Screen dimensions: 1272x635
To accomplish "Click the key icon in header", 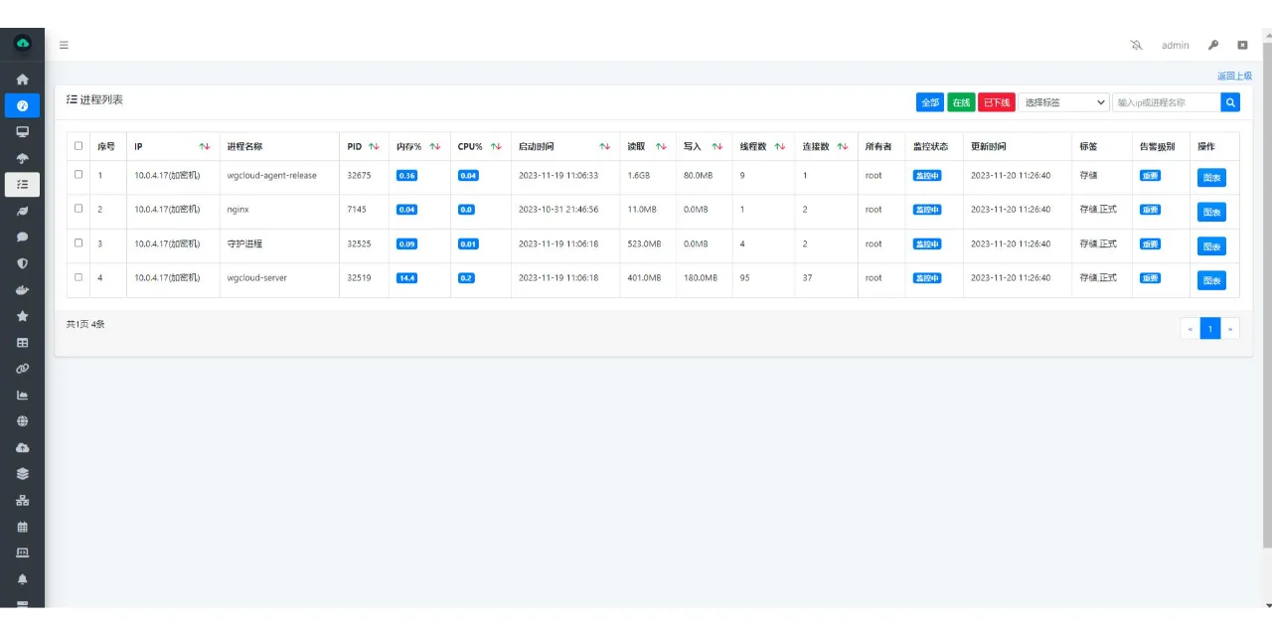I will point(1213,45).
